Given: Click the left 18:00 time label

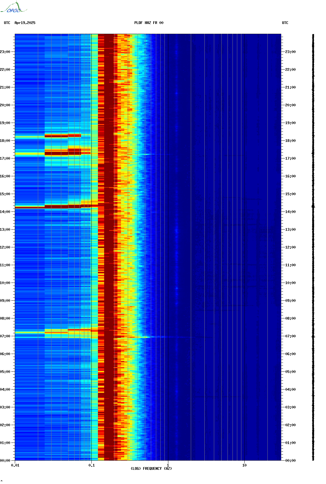Looking at the screenshot, I should click(x=5, y=141).
